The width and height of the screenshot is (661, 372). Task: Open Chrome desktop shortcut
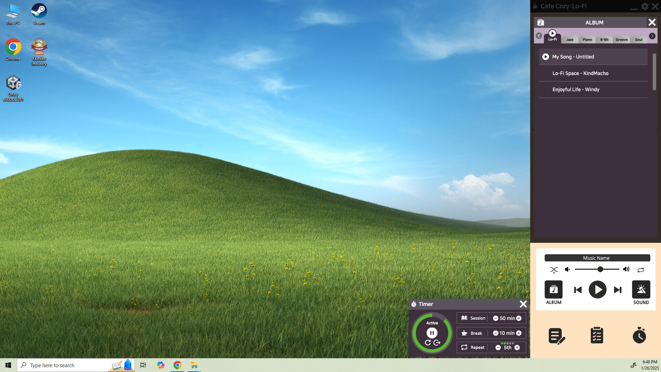(13, 50)
